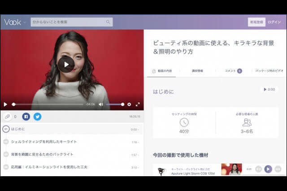Click the magnifier search icon
Viewport: 287px width, 191px height.
pos(108,22)
